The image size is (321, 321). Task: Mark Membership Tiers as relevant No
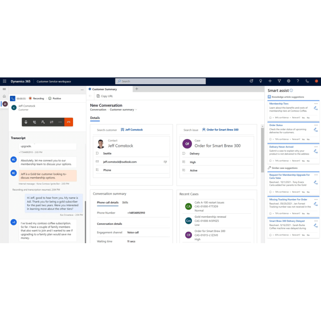[308, 118]
